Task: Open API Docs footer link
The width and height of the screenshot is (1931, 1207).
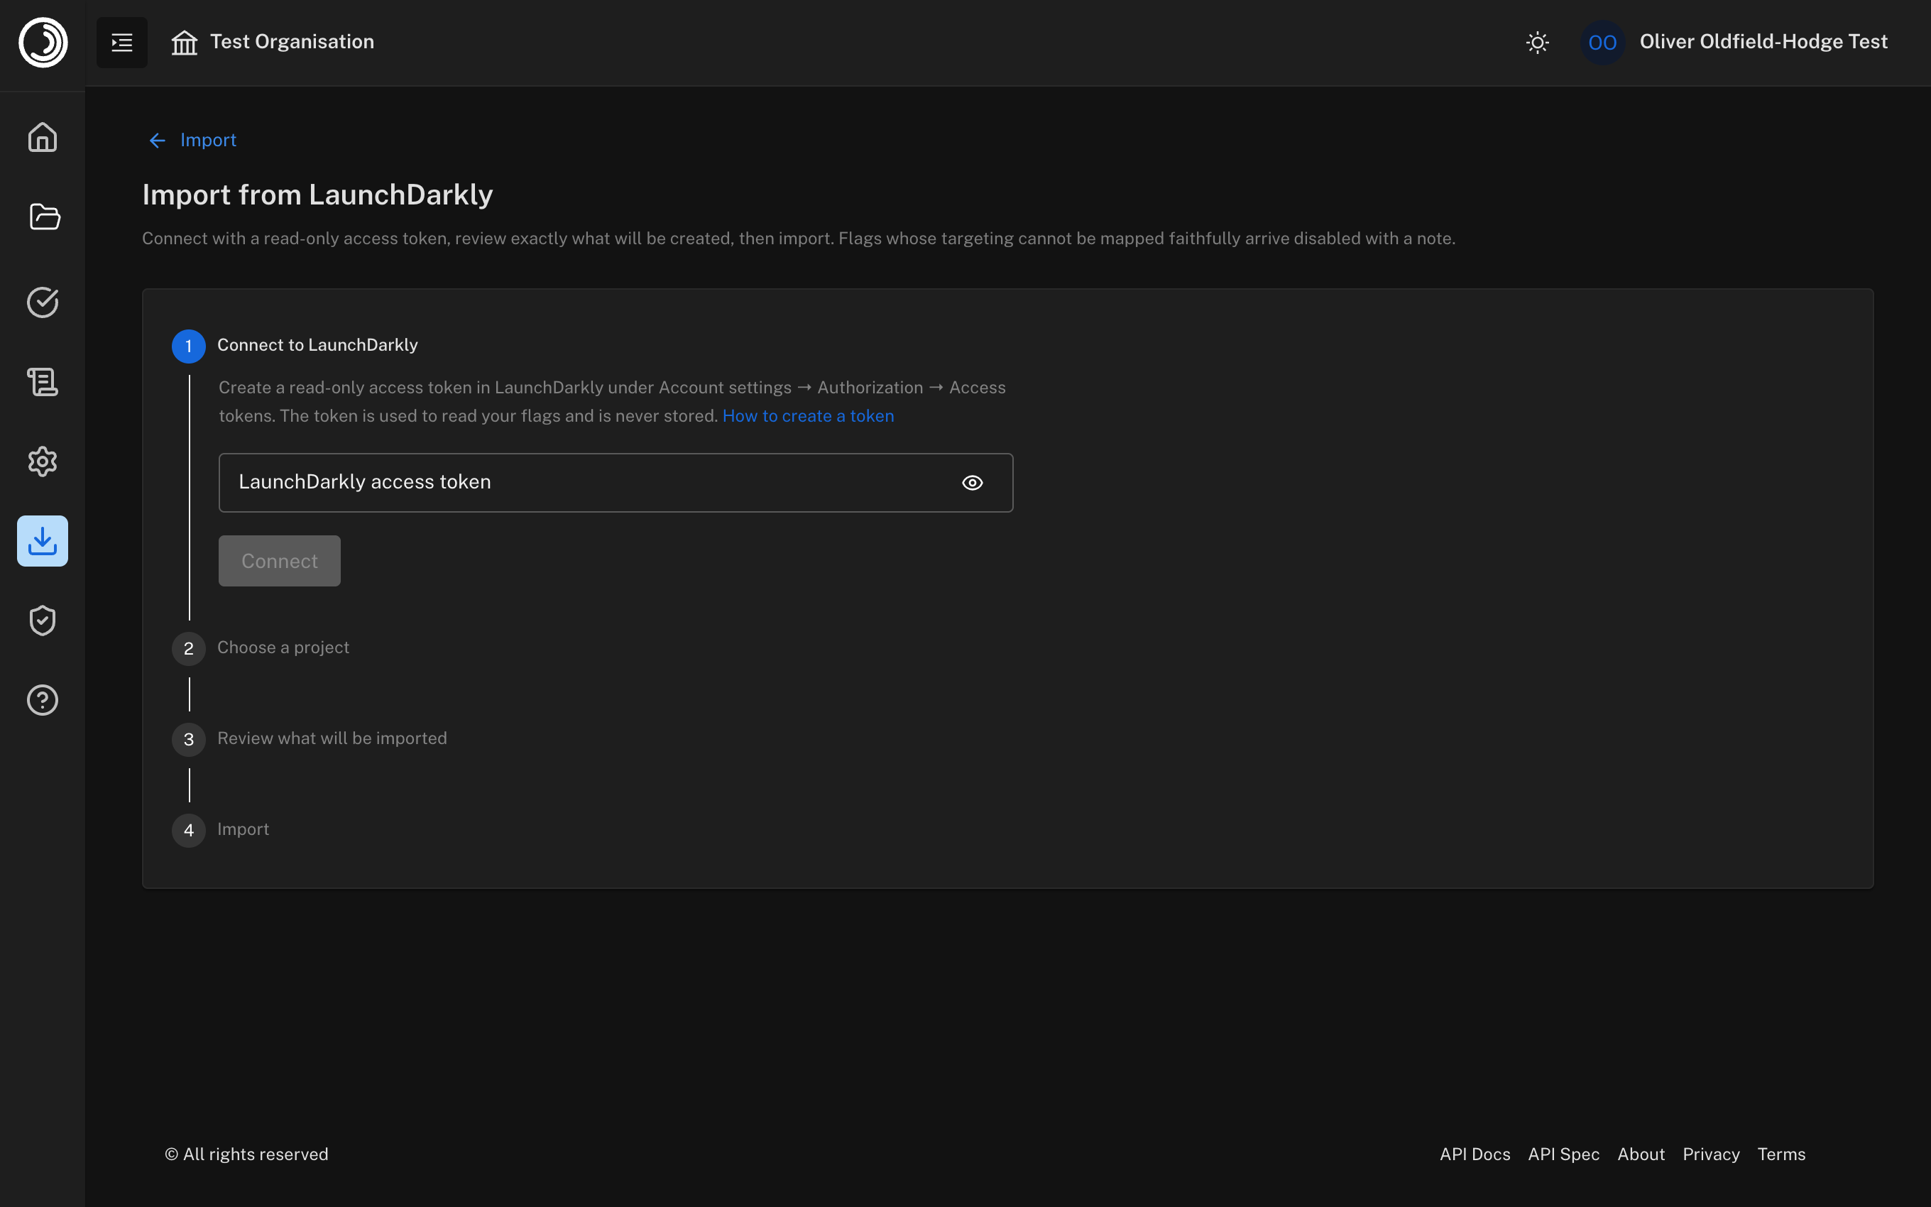Action: (1475, 1154)
